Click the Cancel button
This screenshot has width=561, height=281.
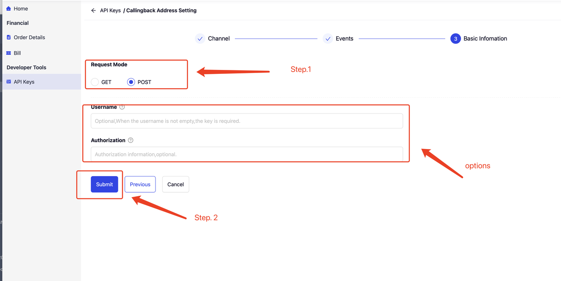(175, 184)
